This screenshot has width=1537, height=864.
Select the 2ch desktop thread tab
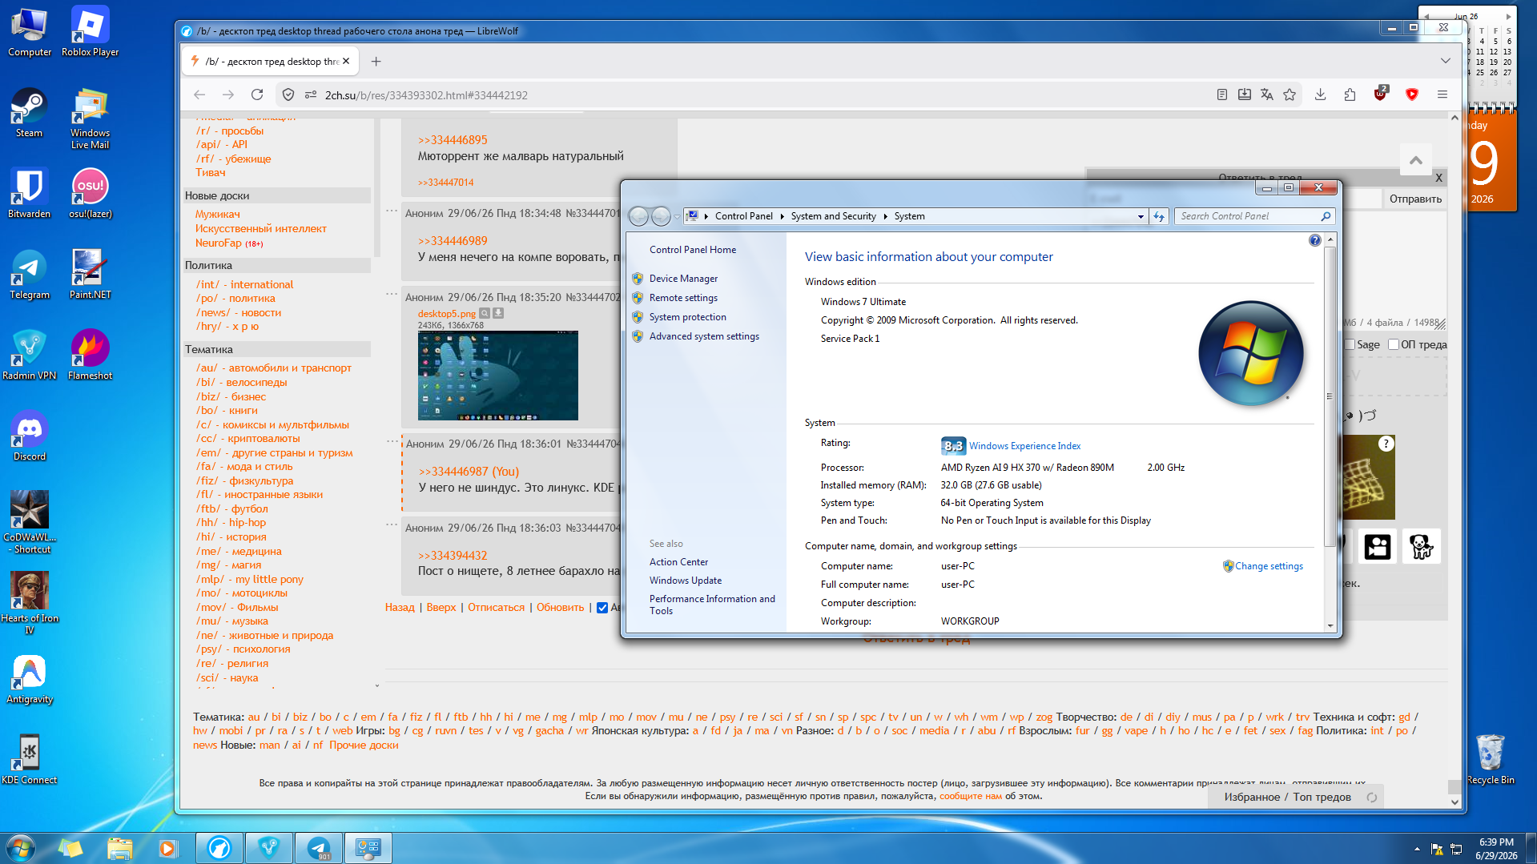[271, 62]
